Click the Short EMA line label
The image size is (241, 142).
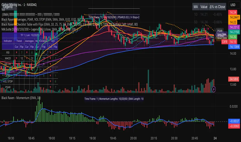(x=222, y=38)
